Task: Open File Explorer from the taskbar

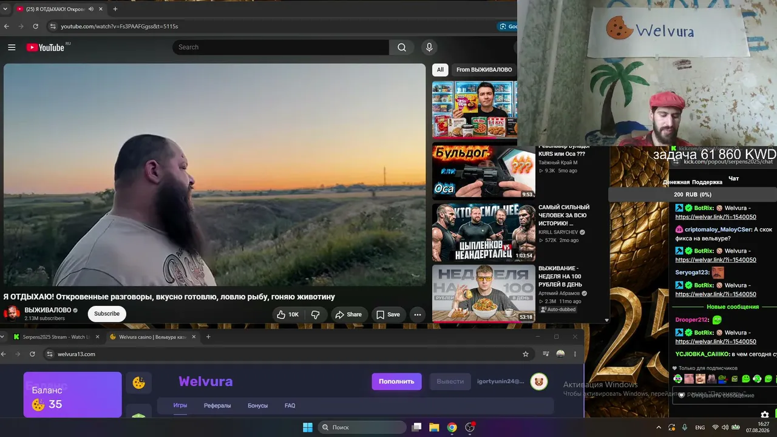Action: click(x=434, y=427)
